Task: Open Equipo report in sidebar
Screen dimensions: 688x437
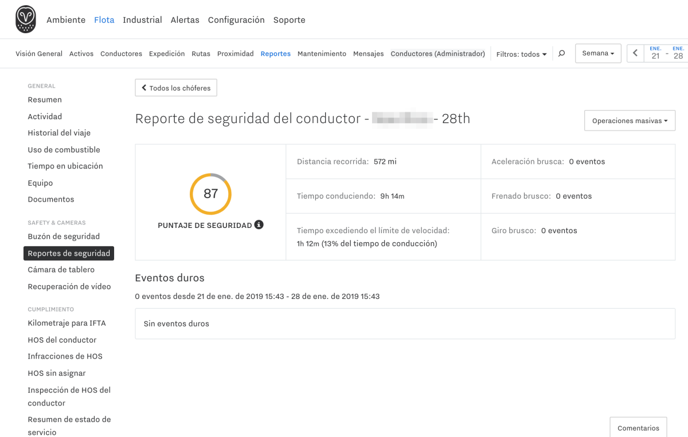Action: tap(40, 183)
